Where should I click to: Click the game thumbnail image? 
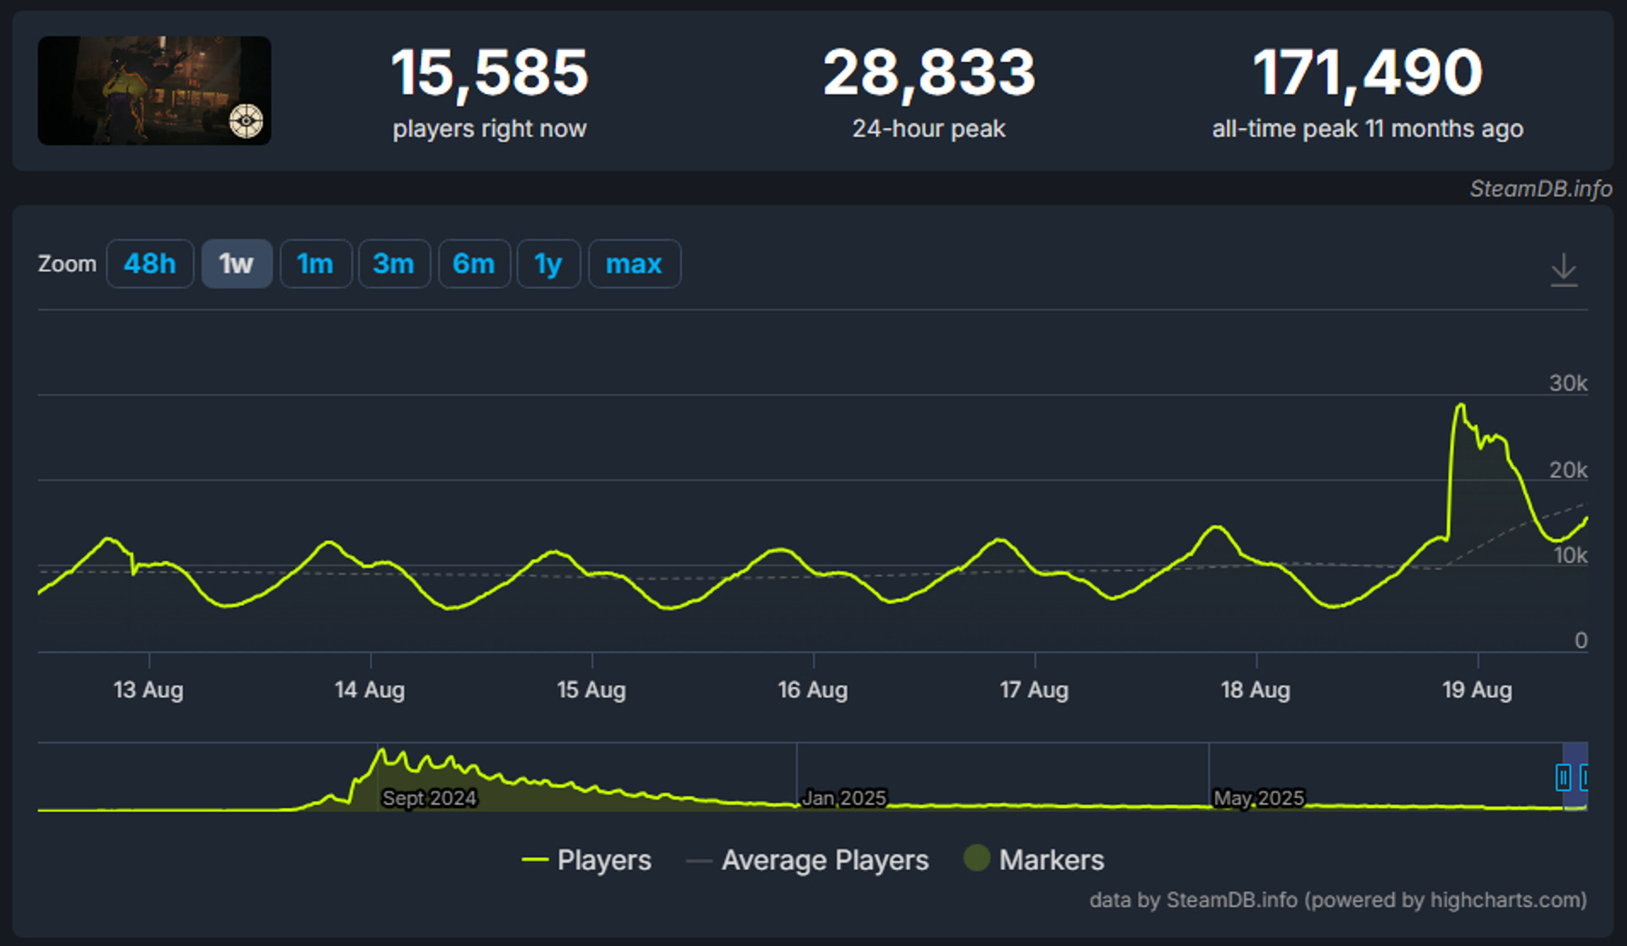[x=154, y=90]
